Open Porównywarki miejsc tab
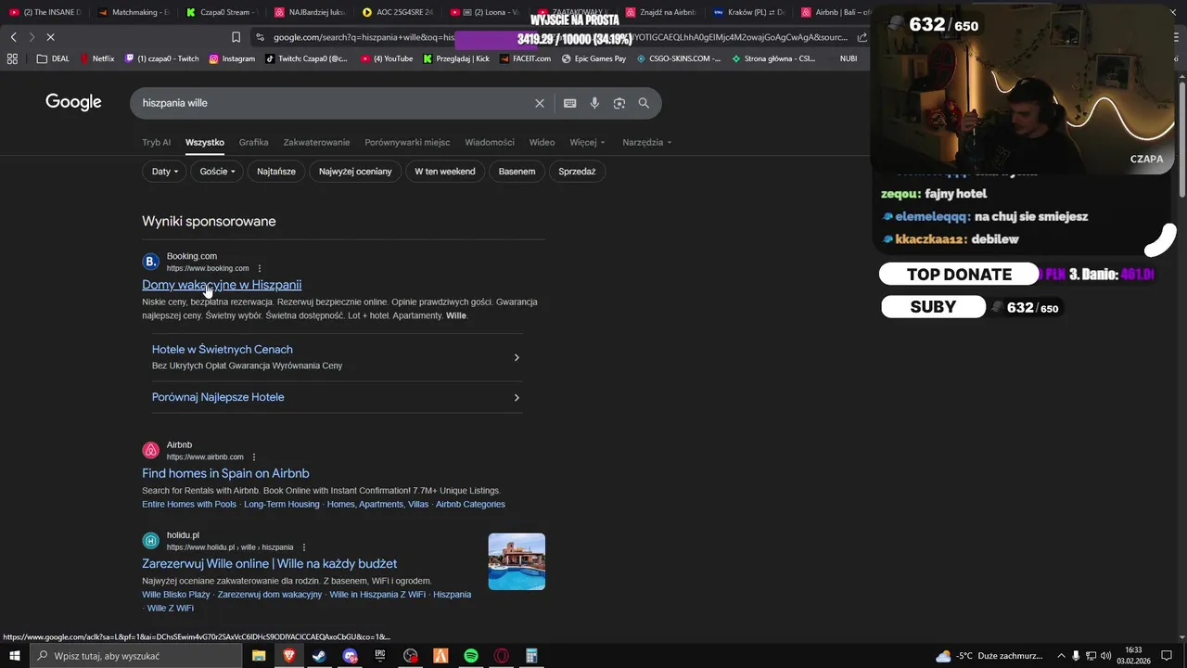Screen dimensions: 1187x668 407,142
